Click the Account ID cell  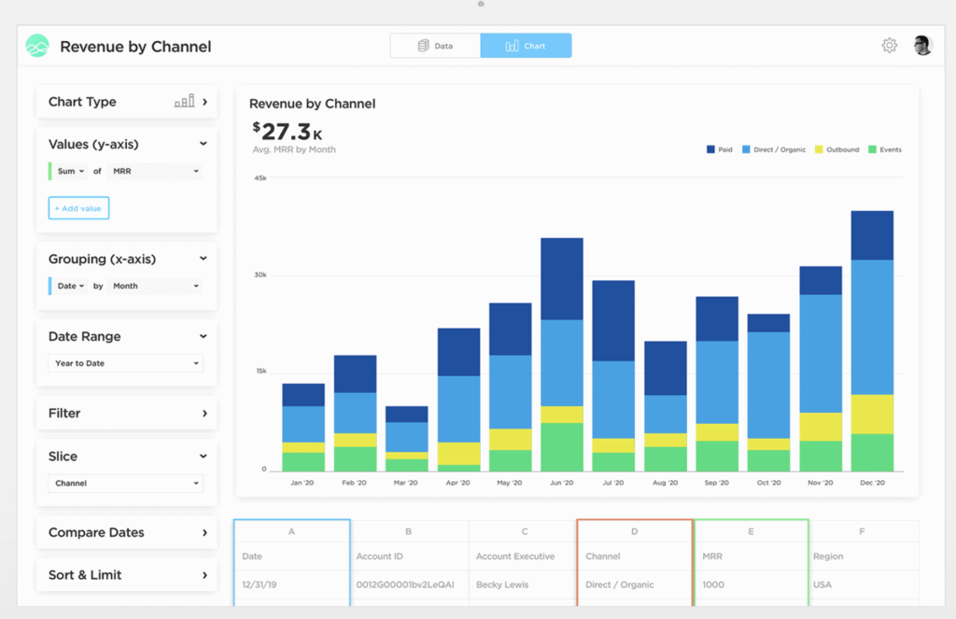409,556
